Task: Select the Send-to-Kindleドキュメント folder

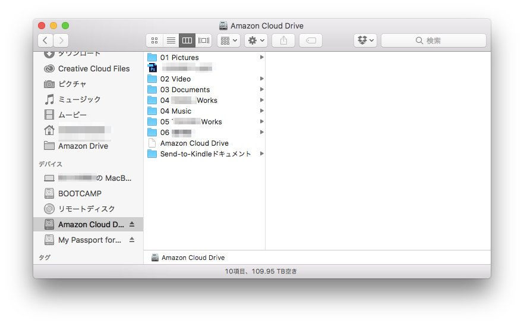Action: pos(204,154)
